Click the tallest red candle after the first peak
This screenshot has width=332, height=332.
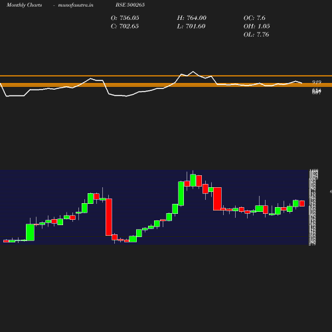coord(109,217)
